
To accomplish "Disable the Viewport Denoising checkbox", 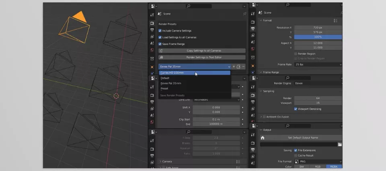I will pos(296,109).
